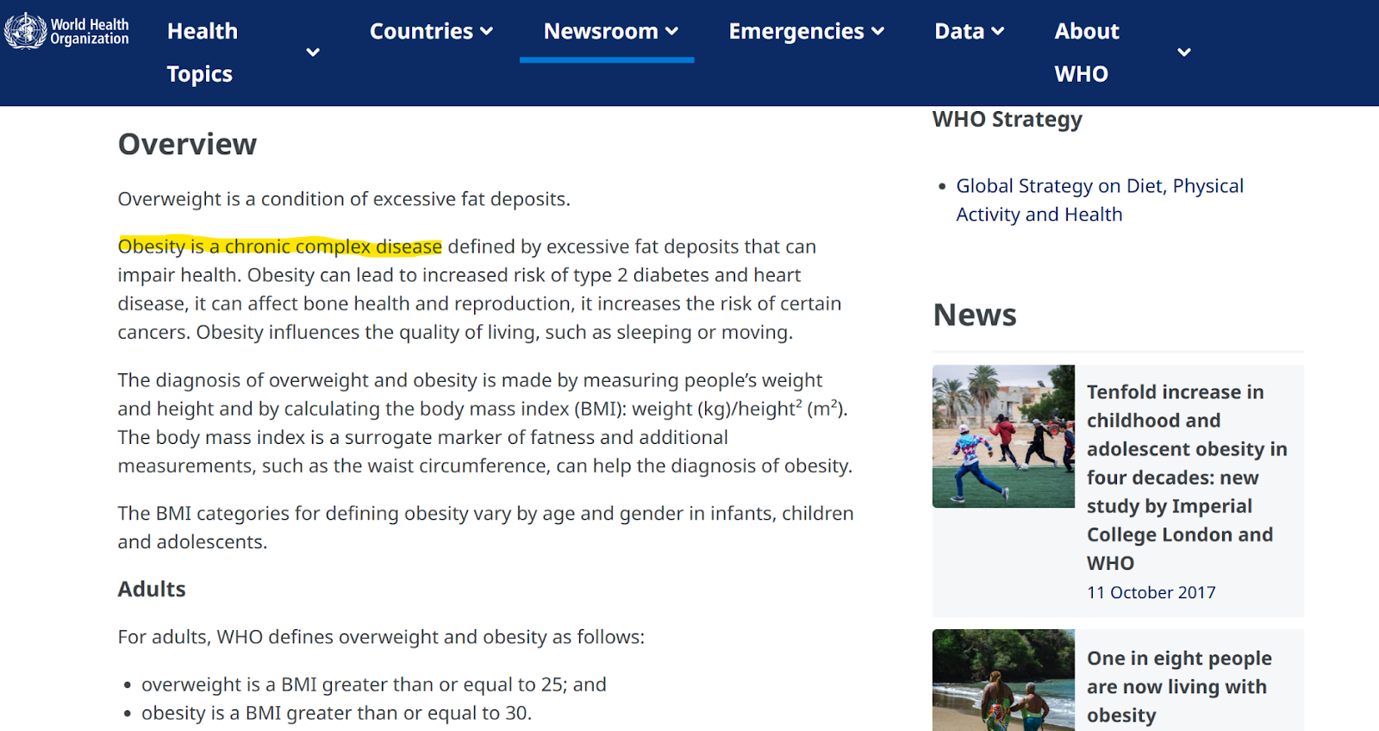
Task: Click the WHO Strategy heading
Action: pos(1007,119)
